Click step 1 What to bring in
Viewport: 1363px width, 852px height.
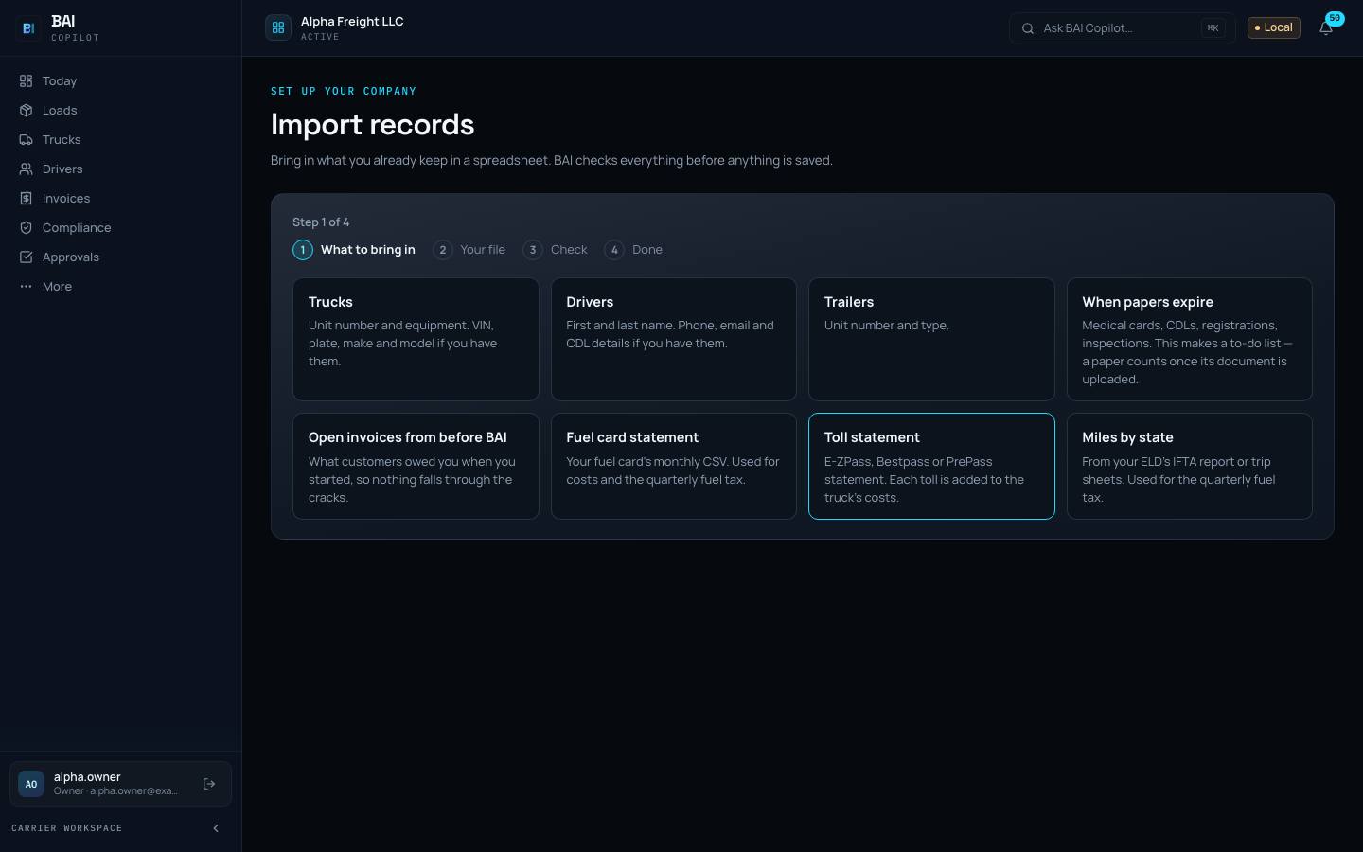click(x=354, y=250)
